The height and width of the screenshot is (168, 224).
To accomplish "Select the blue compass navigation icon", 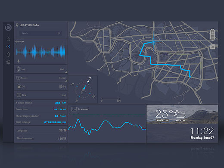I will pyautogui.click(x=8, y=47).
